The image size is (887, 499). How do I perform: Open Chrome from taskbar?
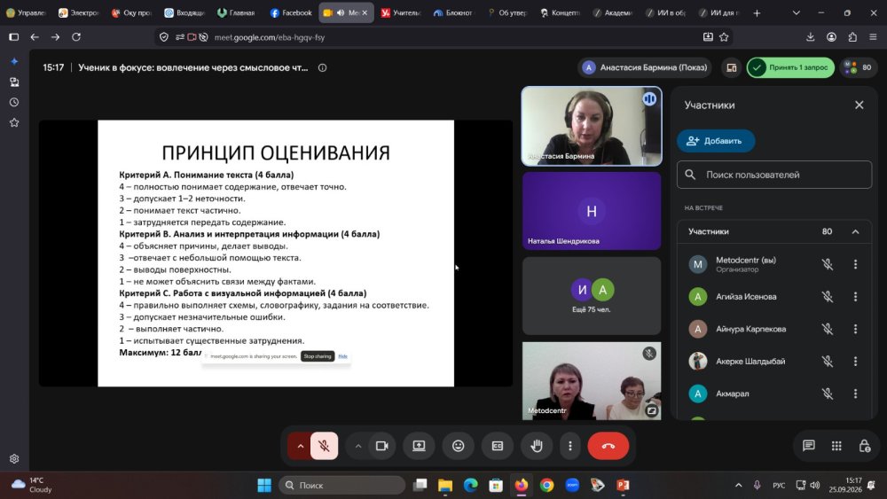coord(546,485)
